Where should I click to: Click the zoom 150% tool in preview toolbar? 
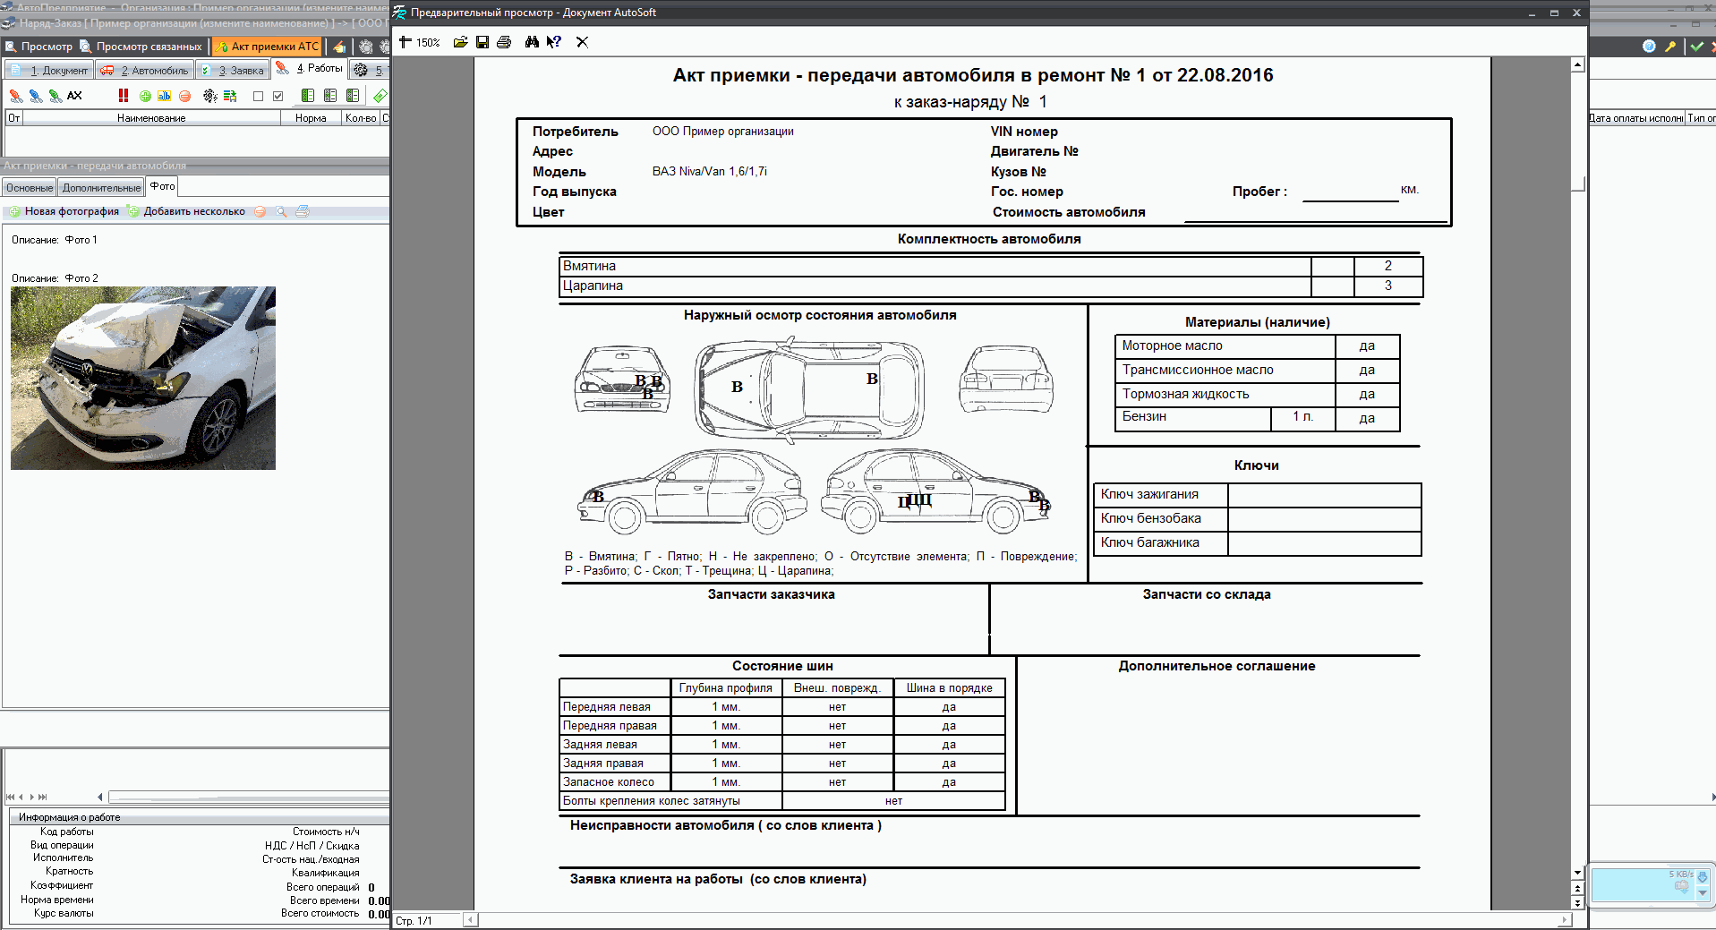pyautogui.click(x=419, y=42)
